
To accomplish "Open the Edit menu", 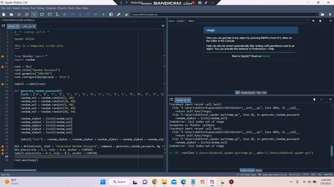I will coord(9,8).
